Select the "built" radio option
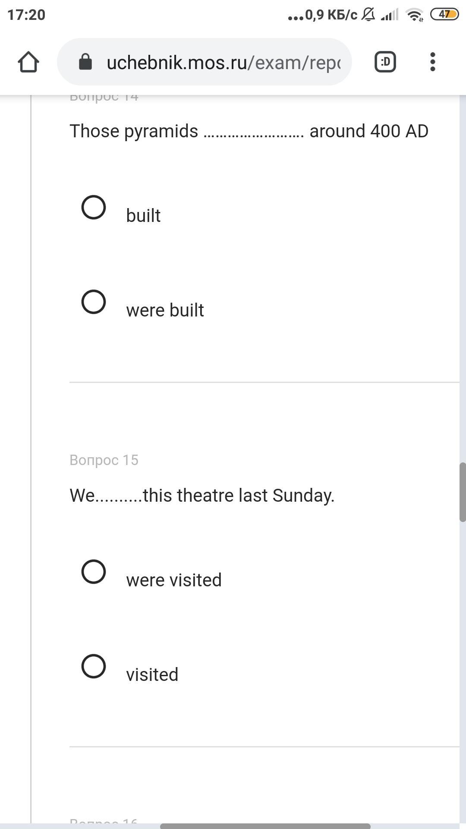 pyautogui.click(x=94, y=207)
